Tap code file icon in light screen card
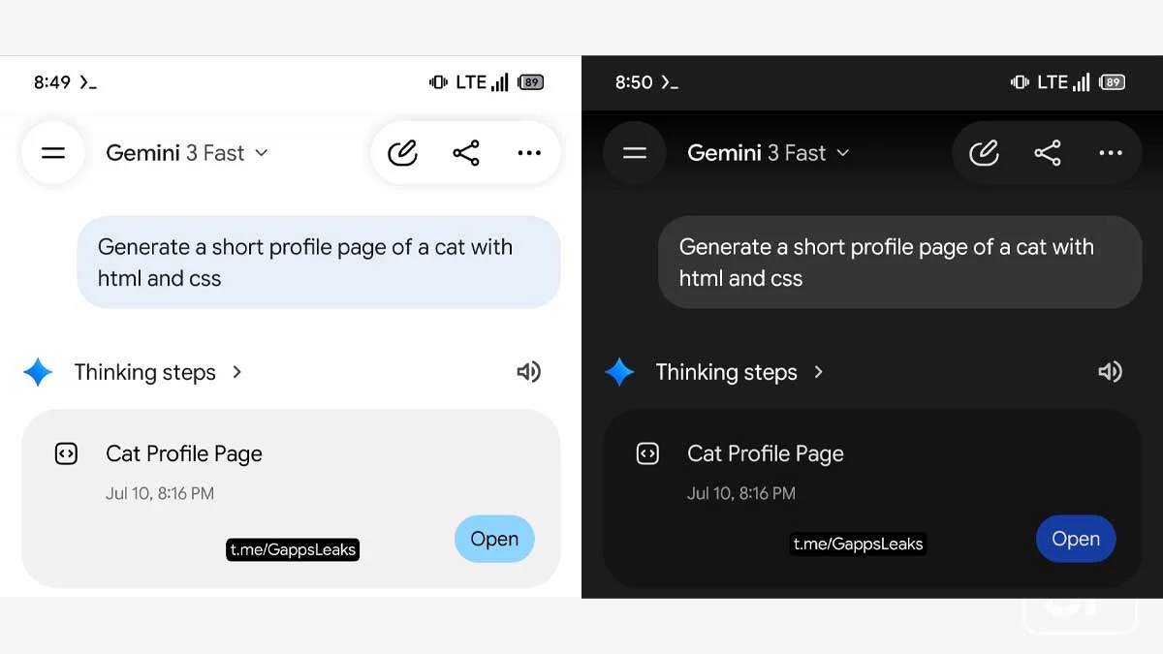Viewport: 1163px width, 654px height. click(x=66, y=453)
